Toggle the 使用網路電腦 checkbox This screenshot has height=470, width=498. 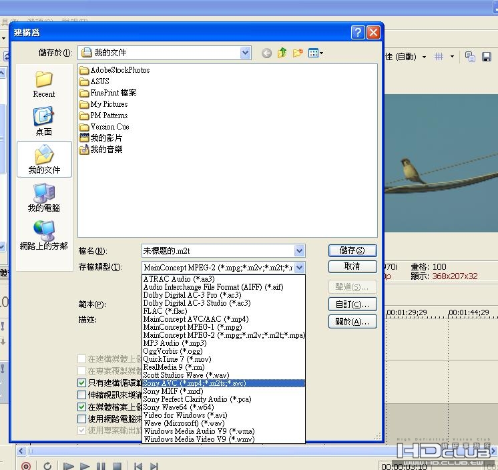[x=81, y=419]
